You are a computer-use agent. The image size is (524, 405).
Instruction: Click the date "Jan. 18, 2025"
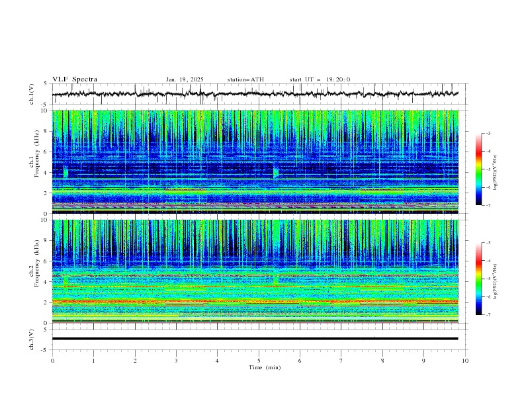point(185,79)
